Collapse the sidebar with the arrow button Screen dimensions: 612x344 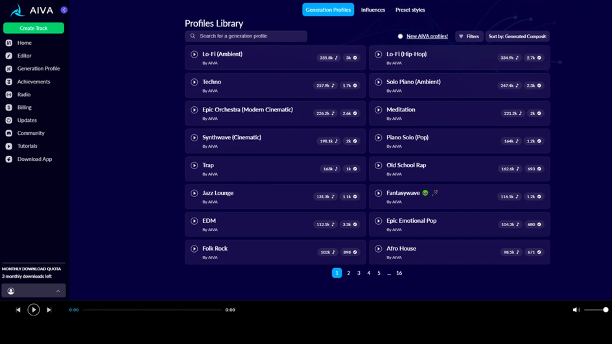[x=64, y=10]
